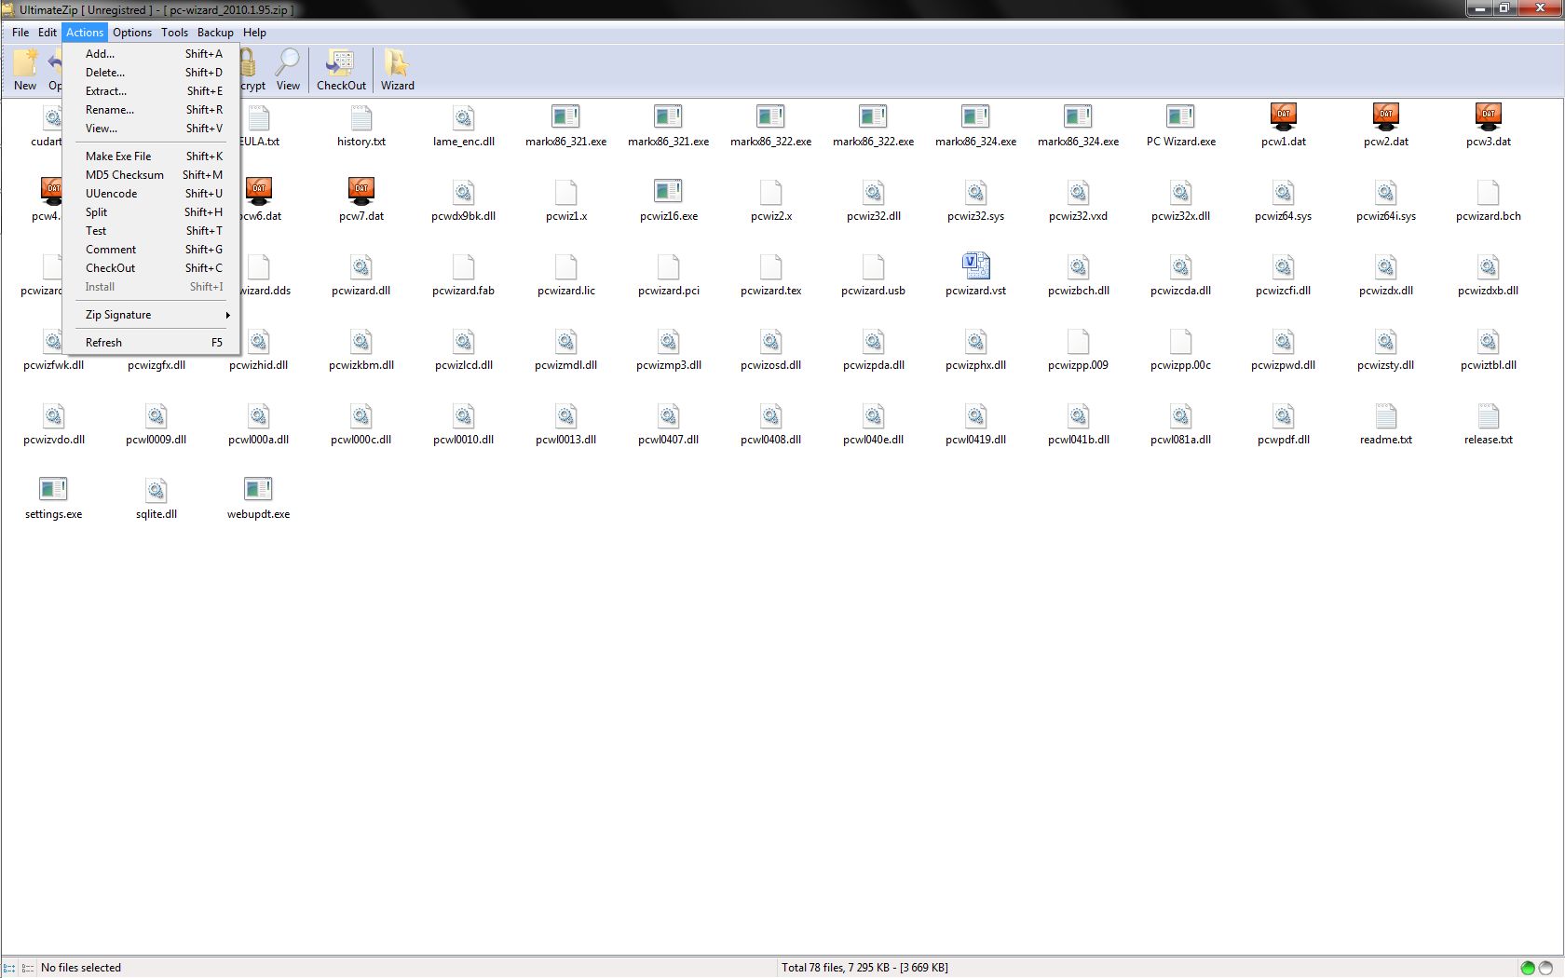The image size is (1565, 978).
Task: Select pcwl081a.dll file
Action: pyautogui.click(x=1181, y=424)
